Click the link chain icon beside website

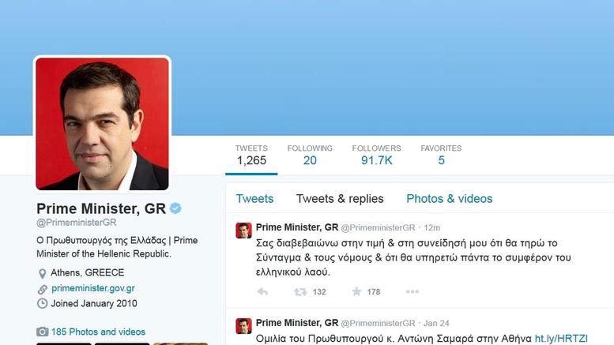coord(43,289)
